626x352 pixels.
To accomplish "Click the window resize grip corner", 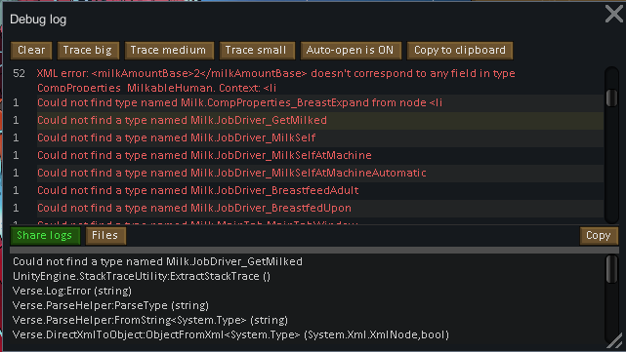I will point(615,341).
